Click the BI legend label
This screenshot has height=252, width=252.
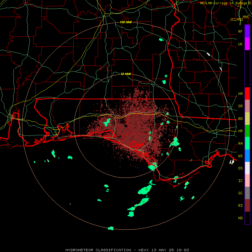tap(240, 206)
